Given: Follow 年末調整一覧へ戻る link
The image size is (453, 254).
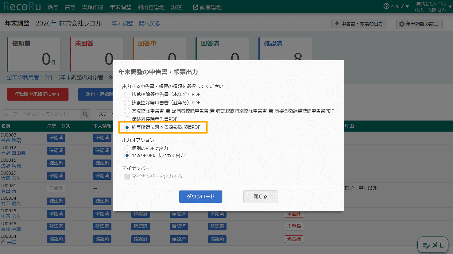Looking at the screenshot, I should [x=136, y=24].
